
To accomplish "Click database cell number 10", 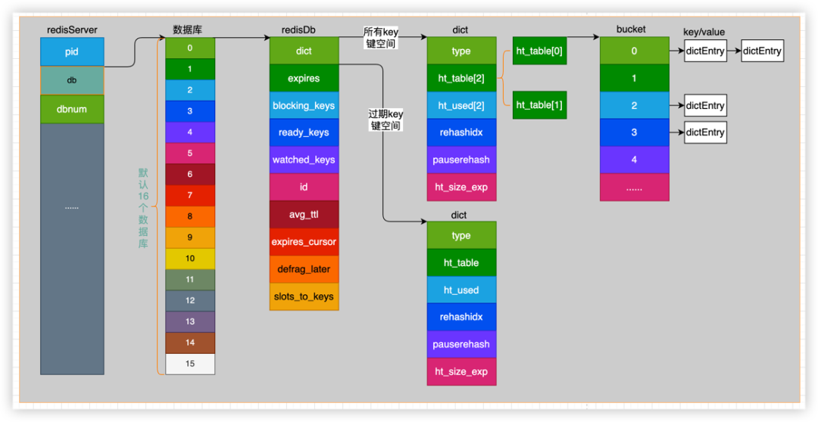I will 190,259.
